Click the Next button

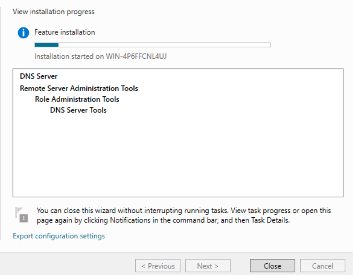click(208, 266)
